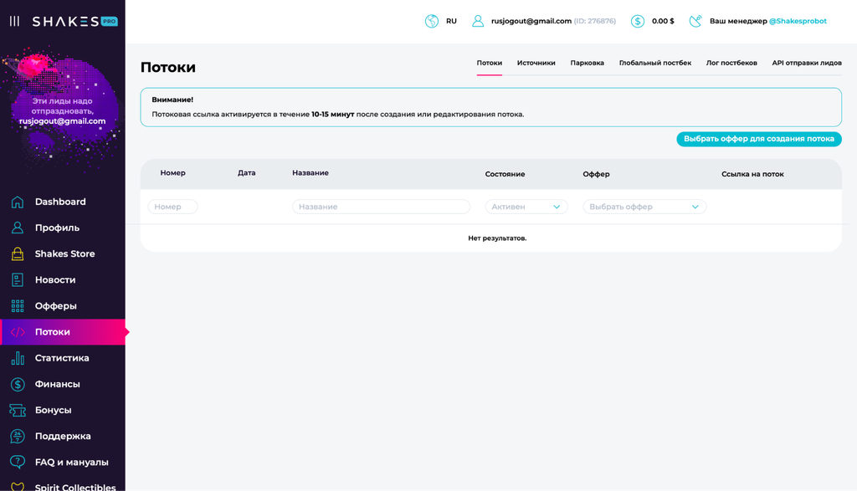Switch to the Источники tab

click(x=536, y=63)
